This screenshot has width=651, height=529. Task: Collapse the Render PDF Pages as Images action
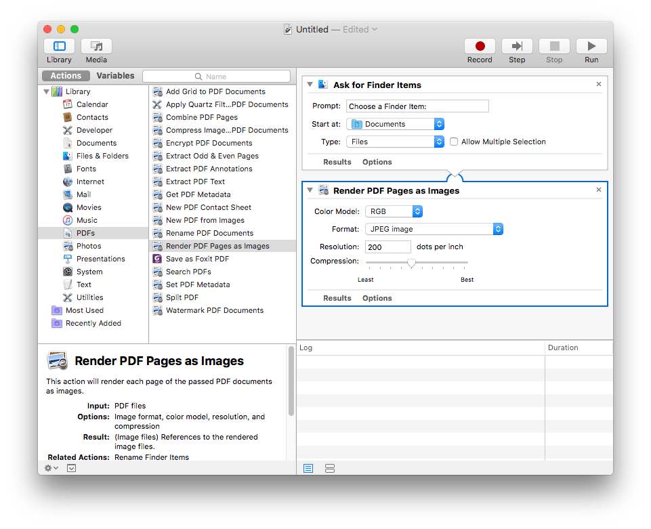coord(310,190)
